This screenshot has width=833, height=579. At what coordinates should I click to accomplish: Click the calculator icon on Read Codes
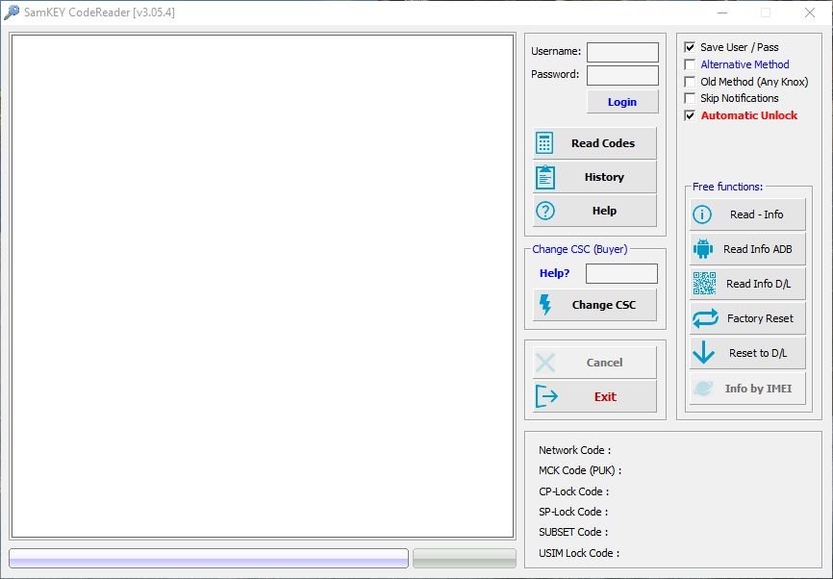click(x=544, y=143)
